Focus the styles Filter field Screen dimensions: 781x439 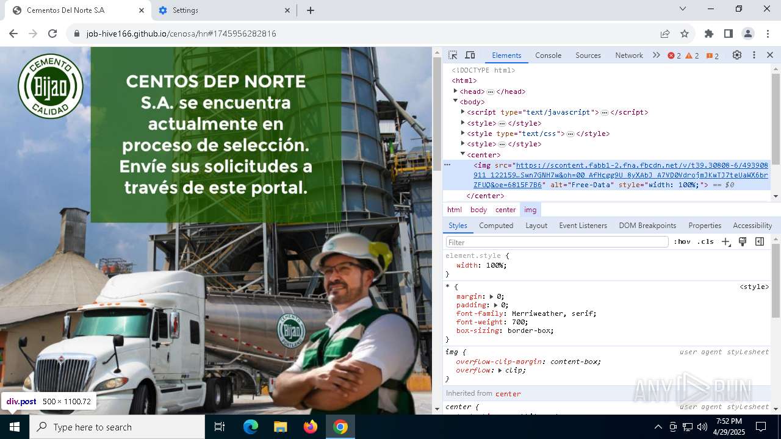coord(557,242)
